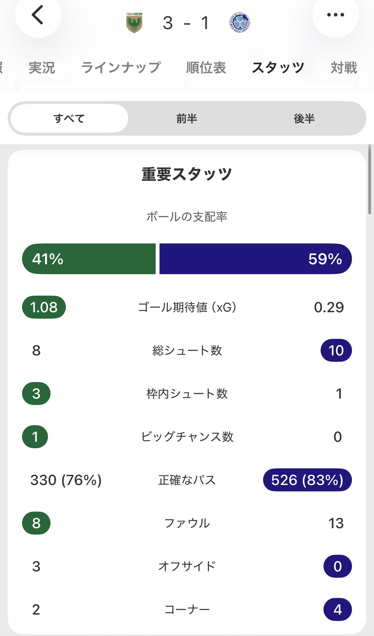Switch stats to 前半 (first half)
The image size is (374, 636).
(187, 119)
